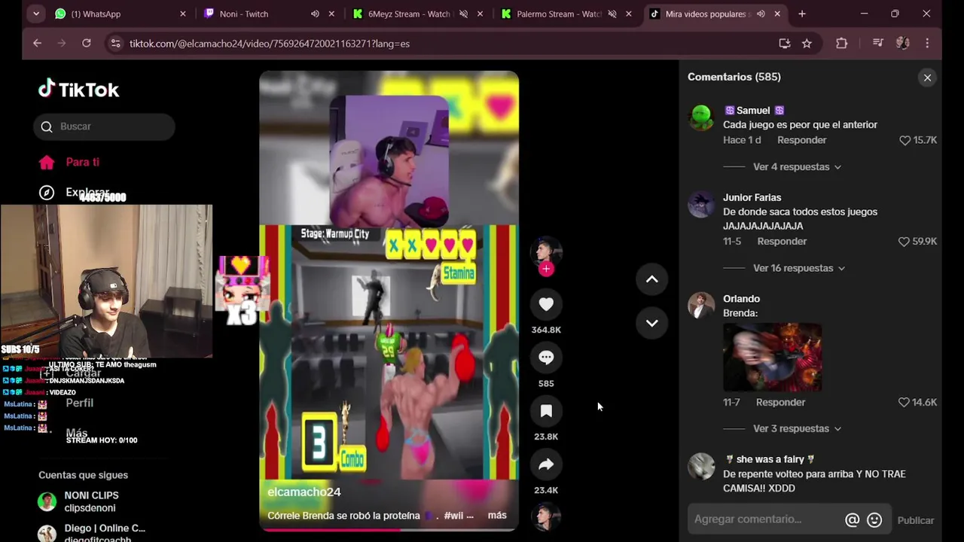Like Samuel's comment heart

click(x=905, y=140)
